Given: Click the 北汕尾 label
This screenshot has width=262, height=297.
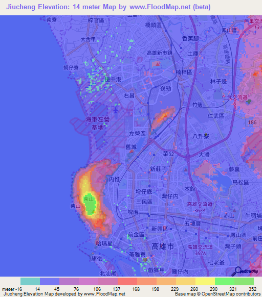Looking at the screenshot, I should pyautogui.click(x=108, y=273).
